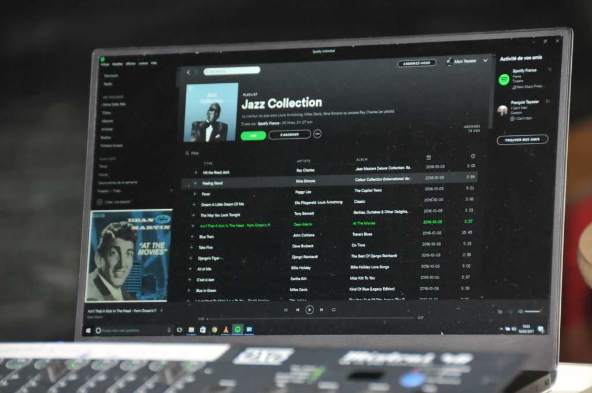Open Task View on the taskbar
The width and height of the screenshot is (592, 393).
(179, 330)
